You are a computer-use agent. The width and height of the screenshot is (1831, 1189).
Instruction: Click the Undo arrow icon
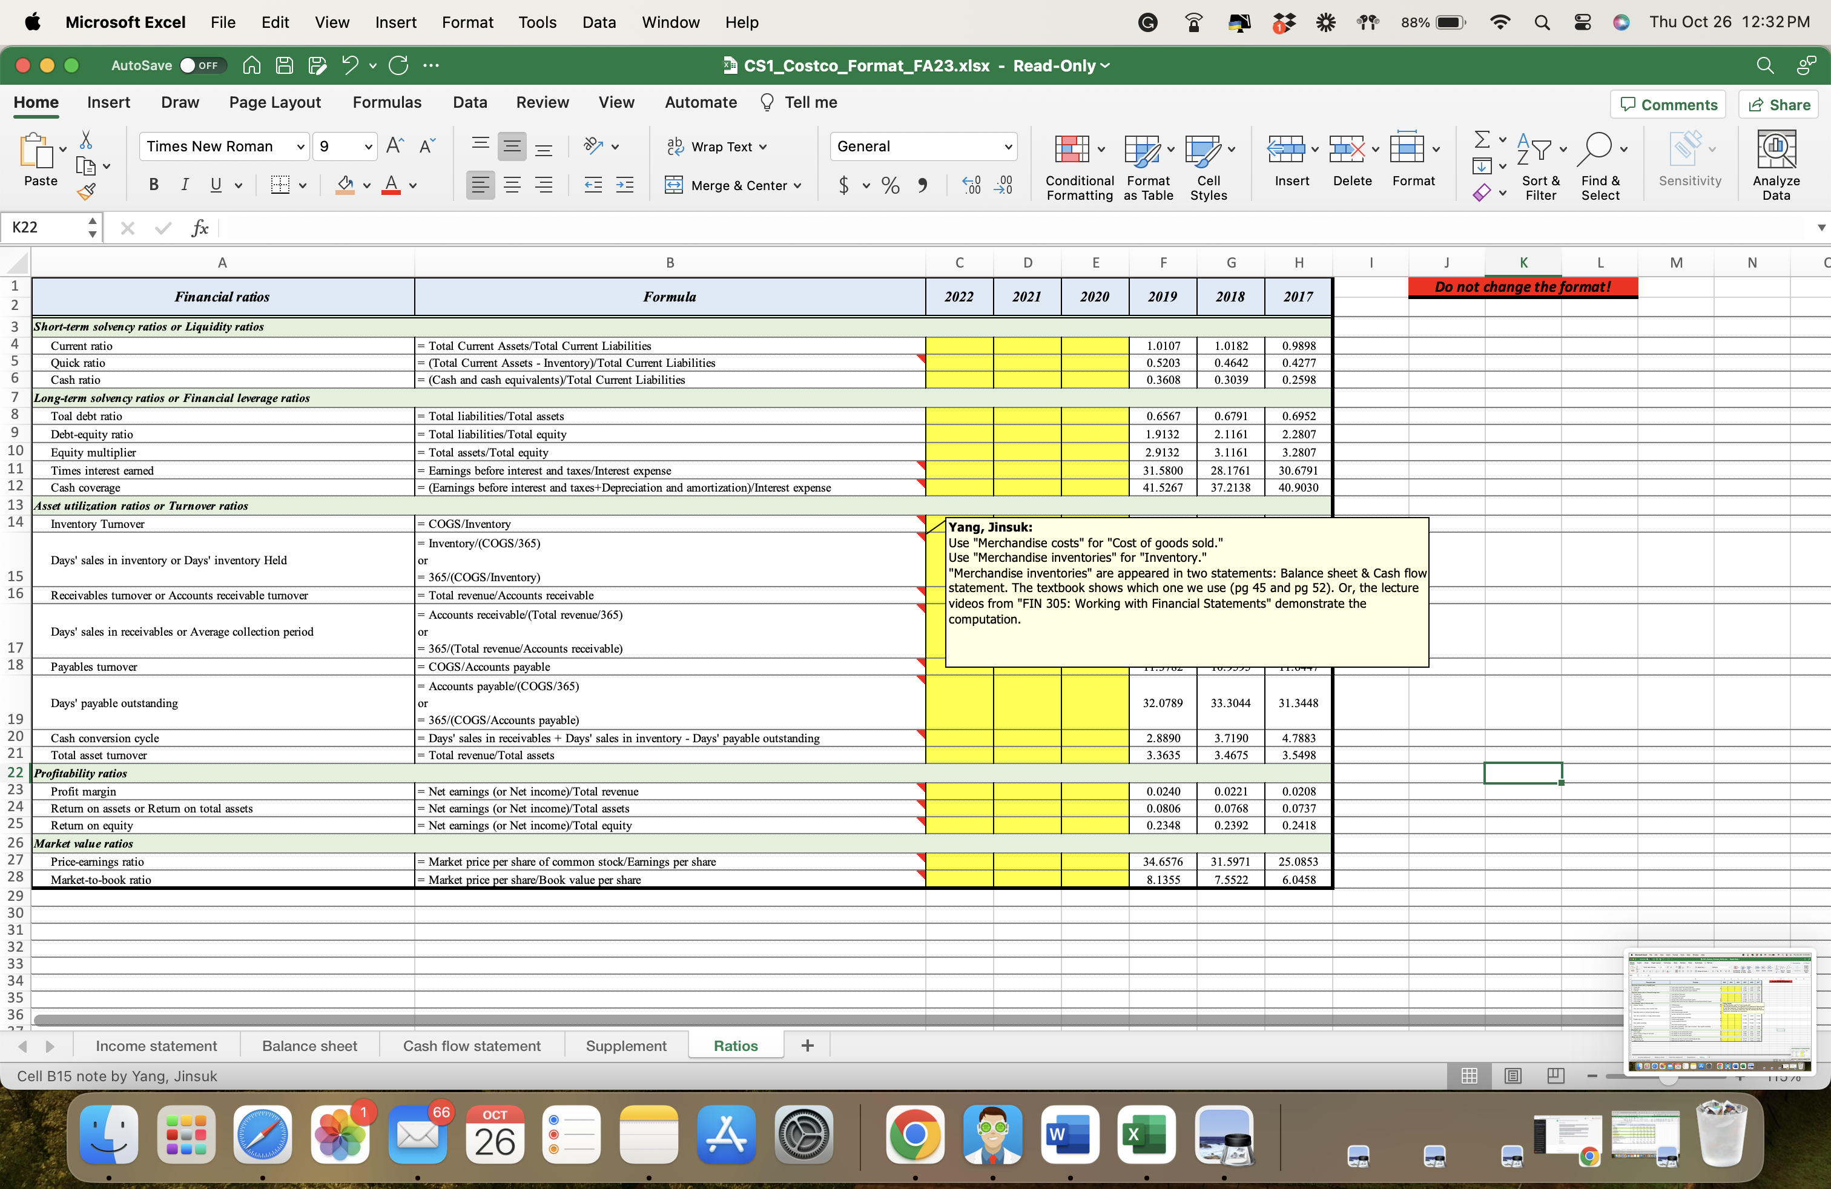[350, 65]
